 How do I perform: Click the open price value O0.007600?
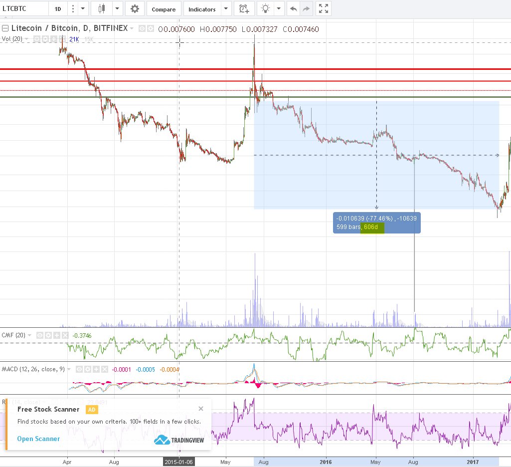click(x=176, y=29)
